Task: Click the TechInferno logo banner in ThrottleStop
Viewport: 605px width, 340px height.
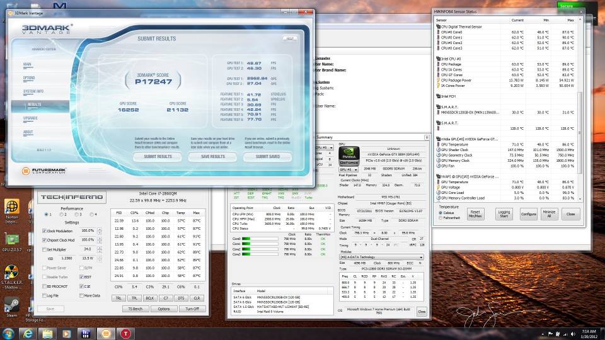Action: pos(72,197)
